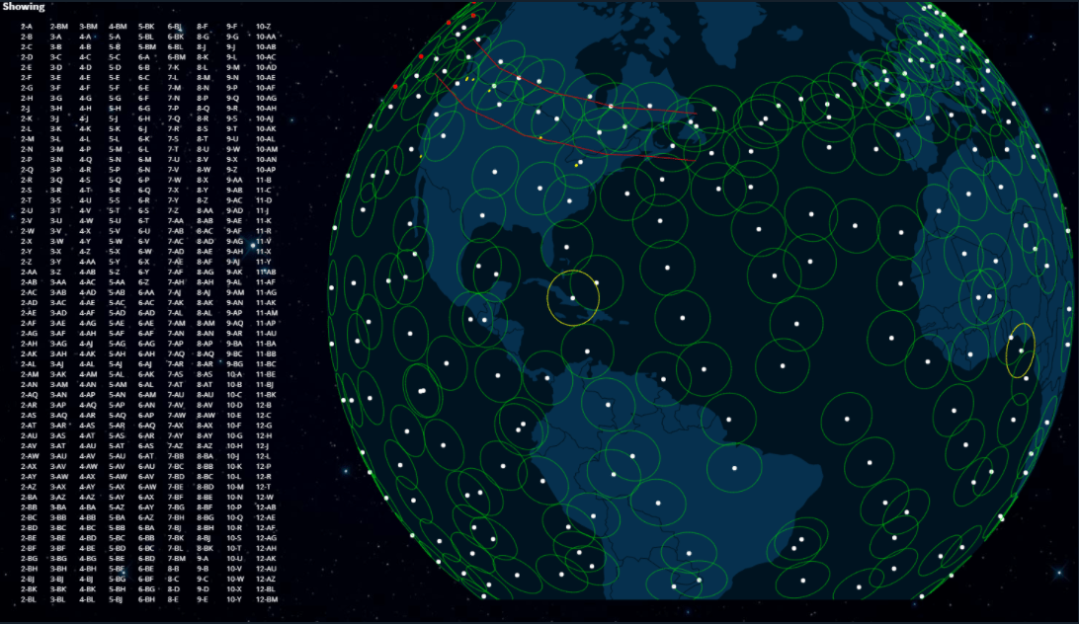Click the yellow-circled satellite near Cuba
The width and height of the screenshot is (1079, 624).
coord(572,296)
